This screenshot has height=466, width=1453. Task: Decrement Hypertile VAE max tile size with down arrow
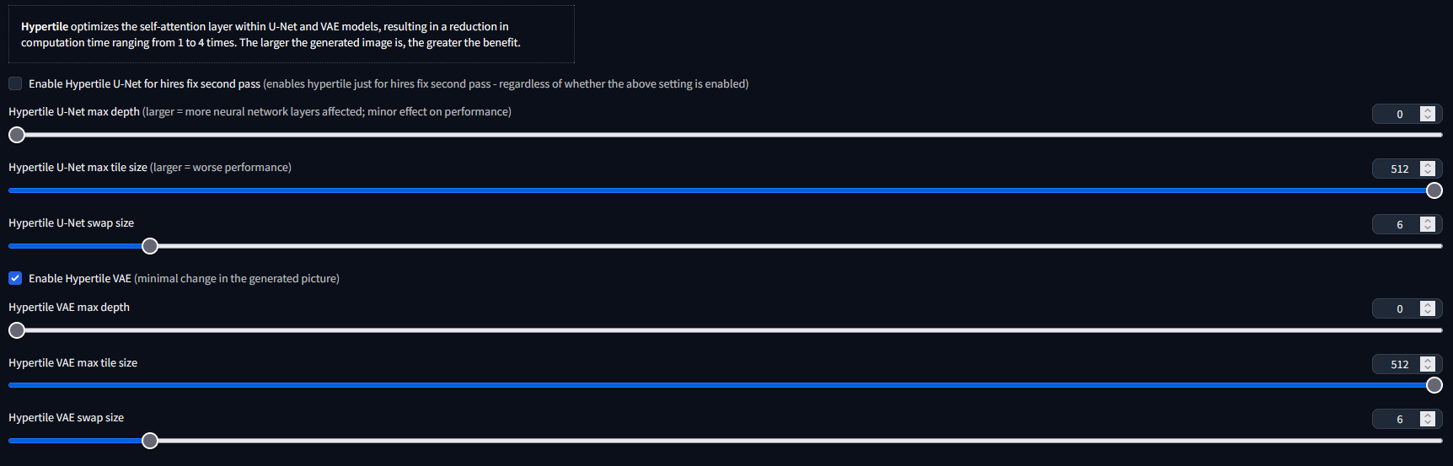[x=1428, y=368]
